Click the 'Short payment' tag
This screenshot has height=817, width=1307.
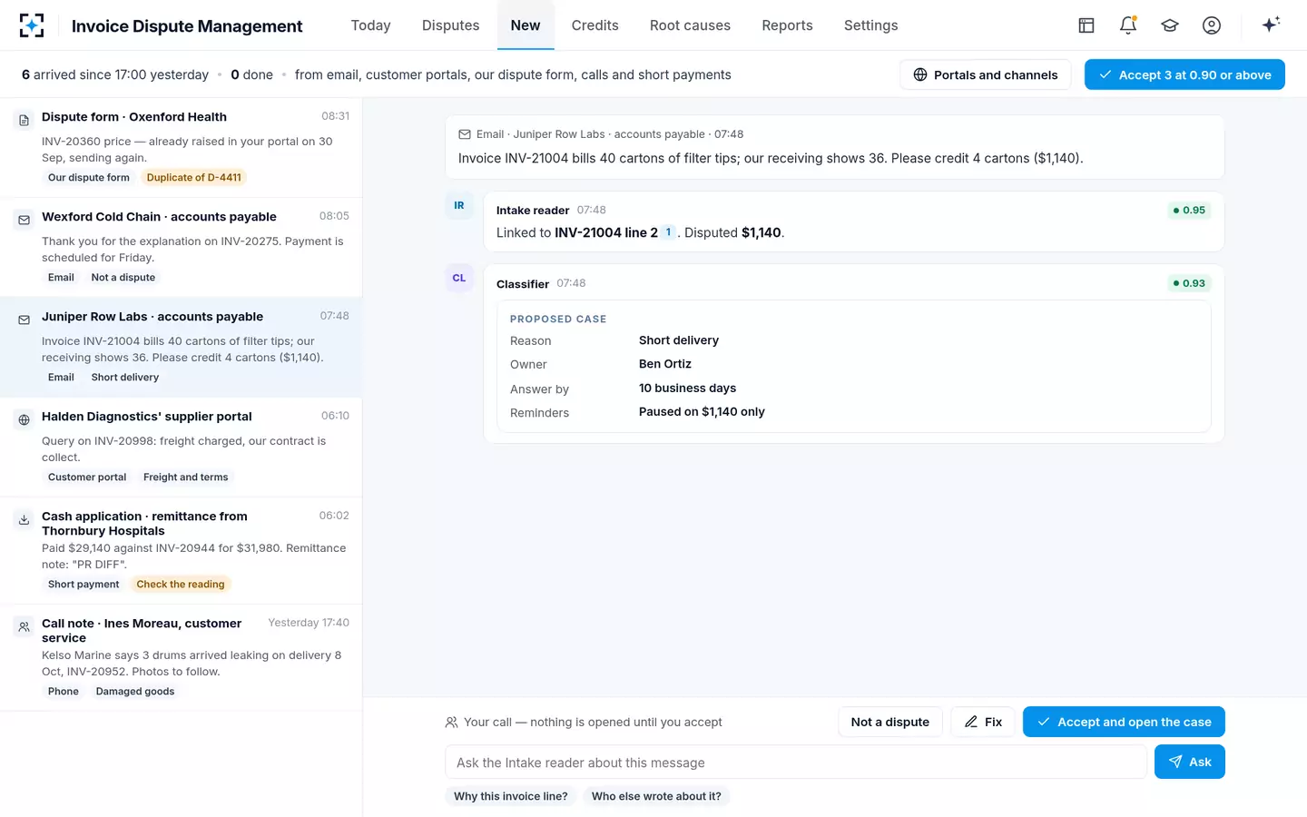tap(84, 585)
